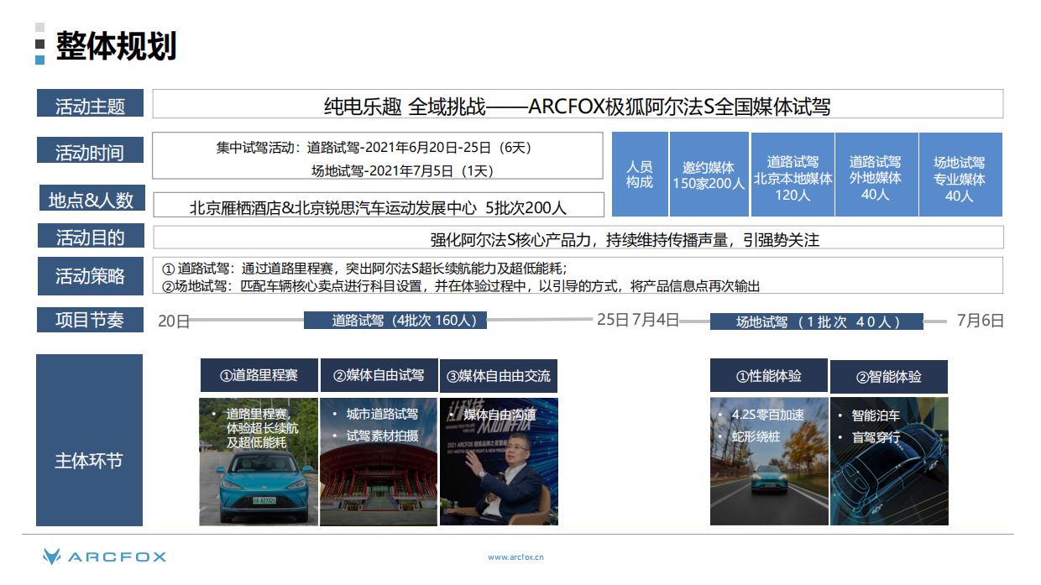Select the car on road photo

[769, 462]
